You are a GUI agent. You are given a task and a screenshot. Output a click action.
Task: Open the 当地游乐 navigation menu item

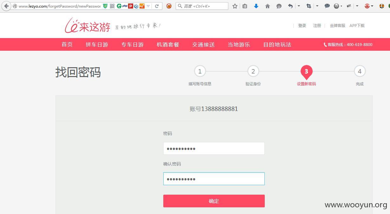(239, 44)
